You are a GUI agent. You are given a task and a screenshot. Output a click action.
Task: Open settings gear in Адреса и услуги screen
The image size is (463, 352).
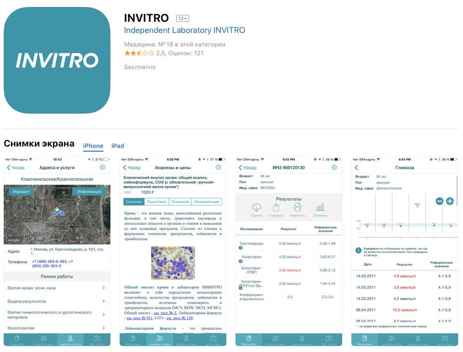[103, 167]
